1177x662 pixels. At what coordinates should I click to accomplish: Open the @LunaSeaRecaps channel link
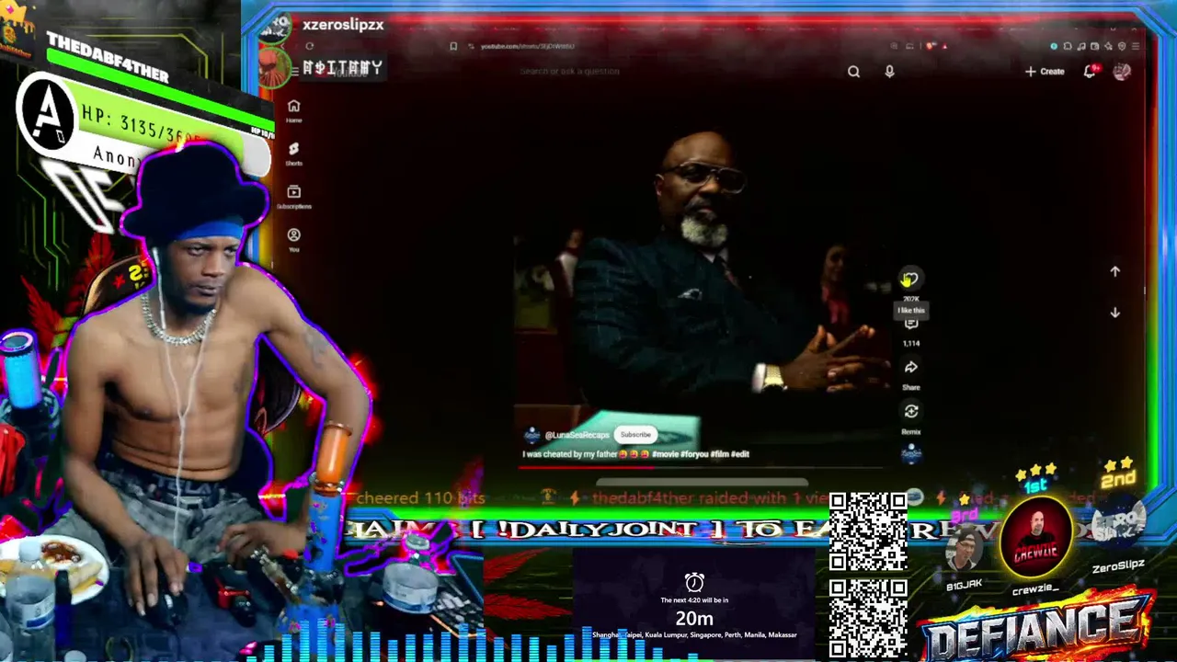[577, 435]
